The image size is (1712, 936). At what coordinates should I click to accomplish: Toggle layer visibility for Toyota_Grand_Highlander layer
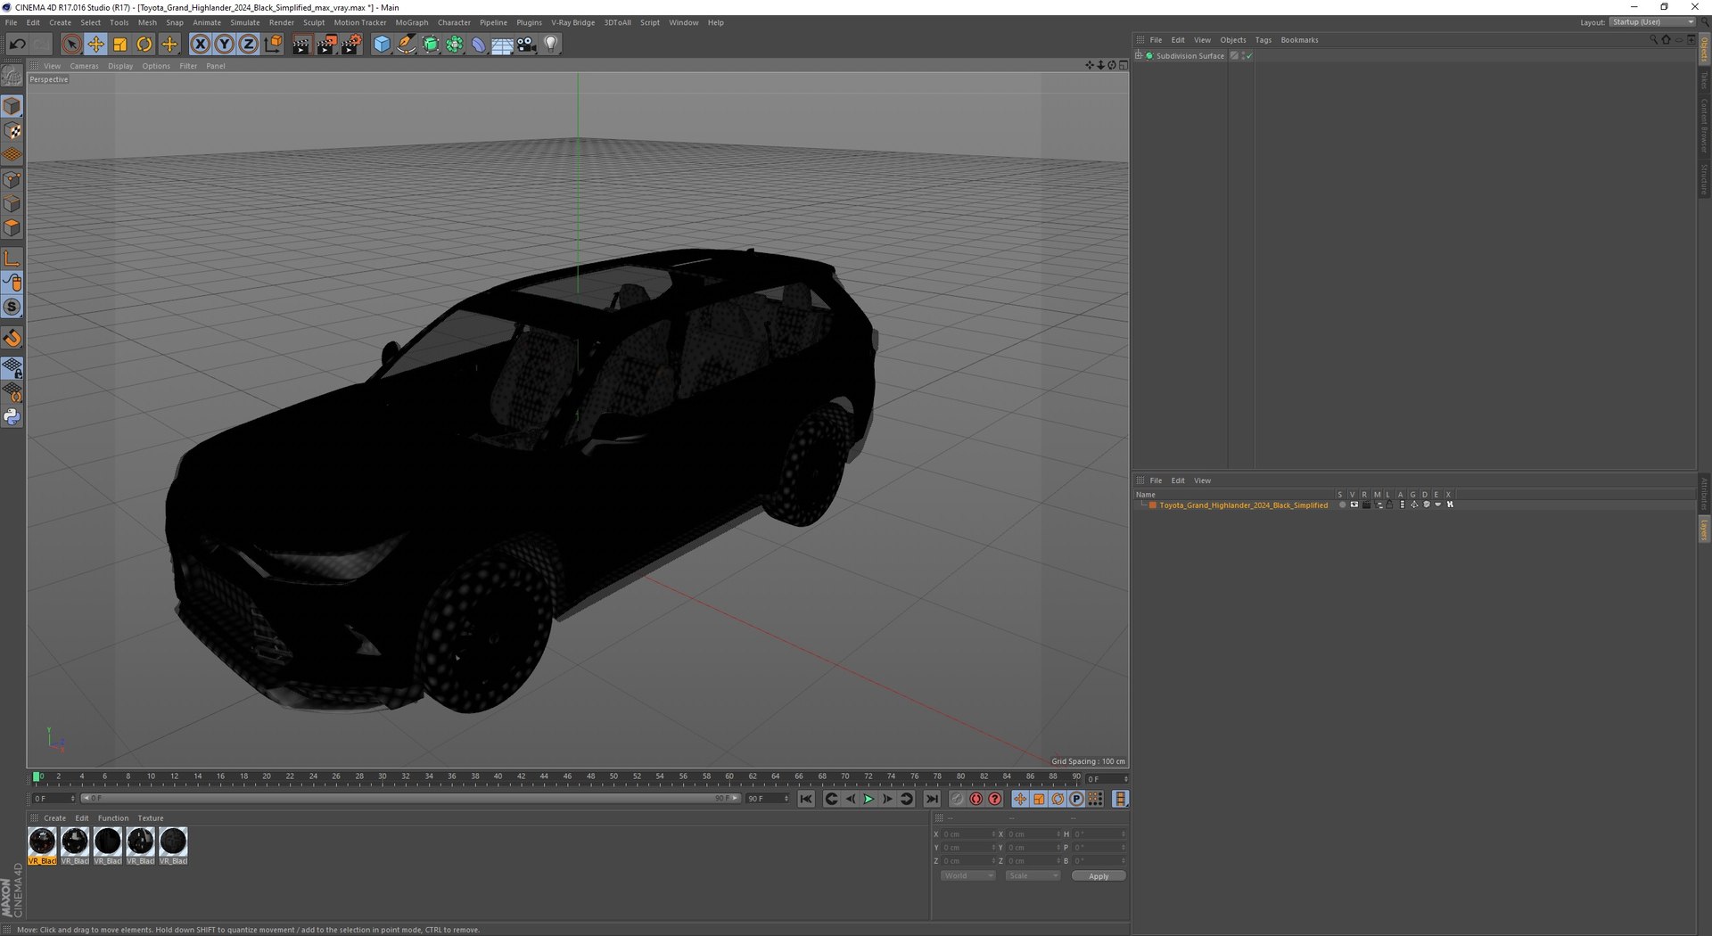click(x=1354, y=505)
